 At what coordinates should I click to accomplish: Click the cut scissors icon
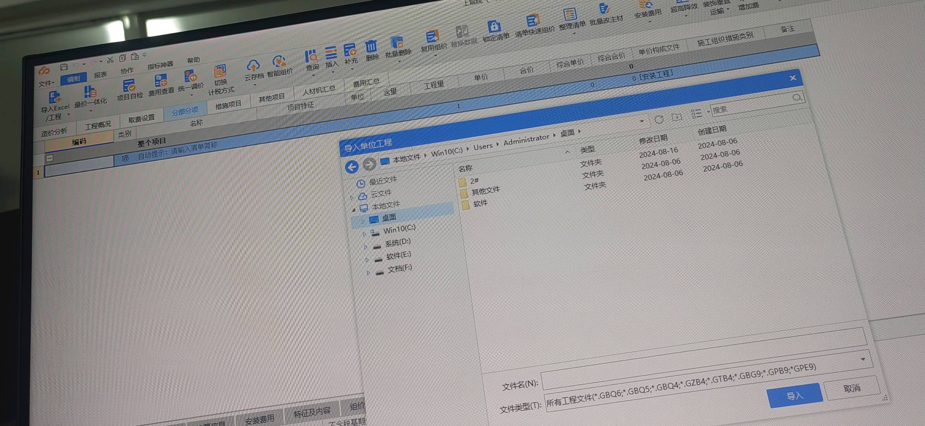110,60
